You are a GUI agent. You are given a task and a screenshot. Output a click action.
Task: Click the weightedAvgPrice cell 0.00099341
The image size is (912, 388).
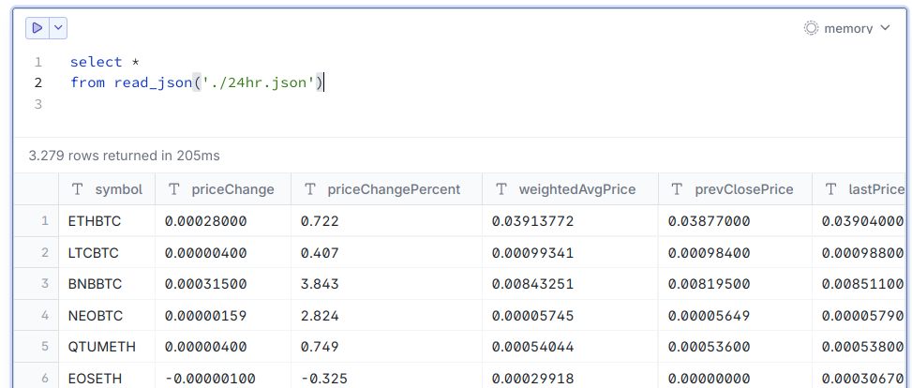(x=571, y=252)
